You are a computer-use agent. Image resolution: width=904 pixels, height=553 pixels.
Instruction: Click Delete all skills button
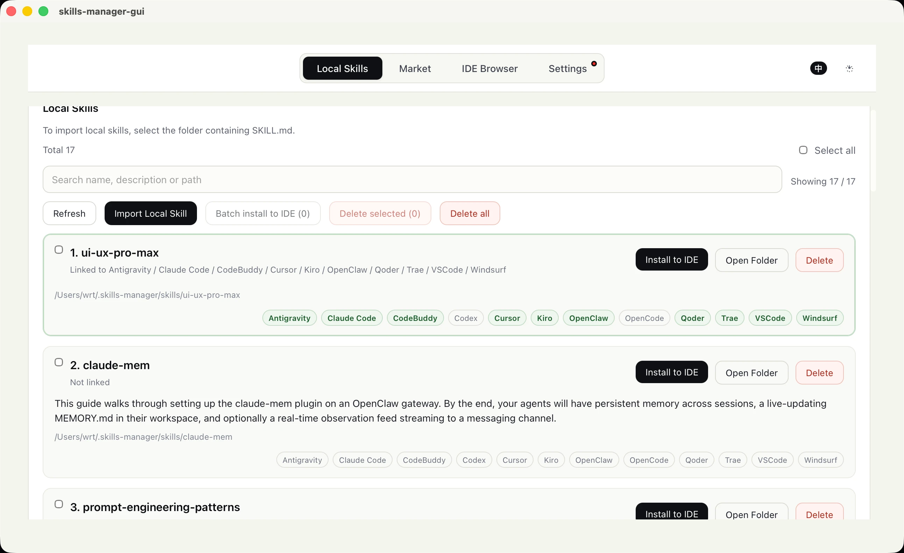tap(469, 213)
